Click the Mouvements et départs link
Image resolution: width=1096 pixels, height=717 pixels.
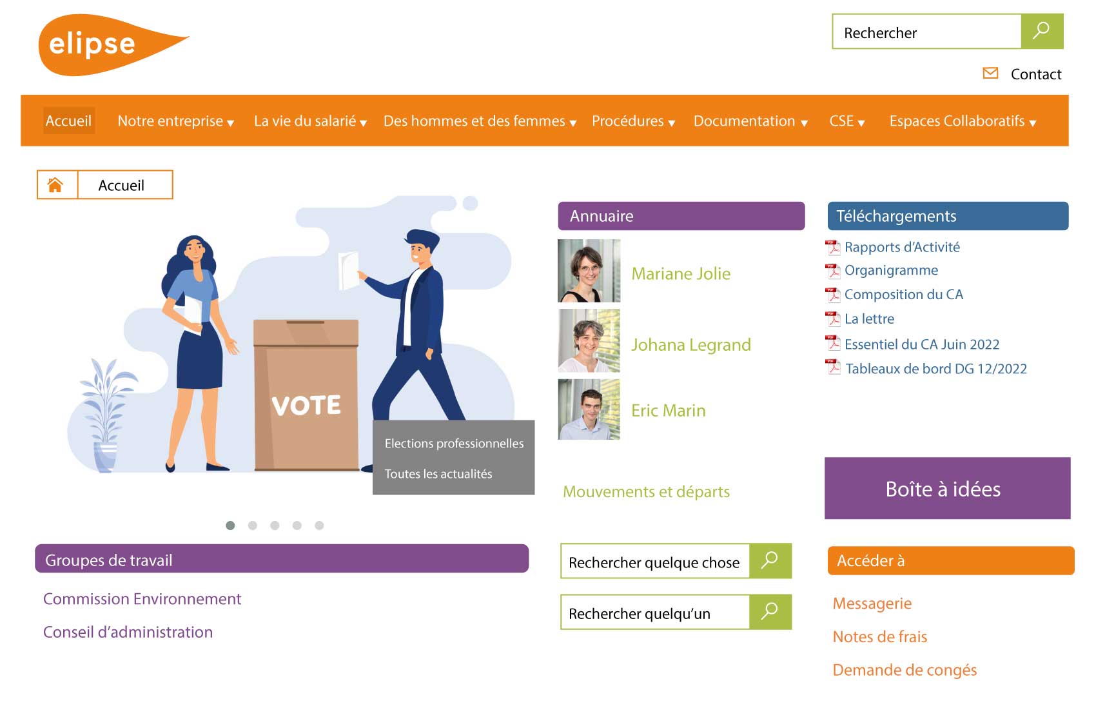click(646, 491)
